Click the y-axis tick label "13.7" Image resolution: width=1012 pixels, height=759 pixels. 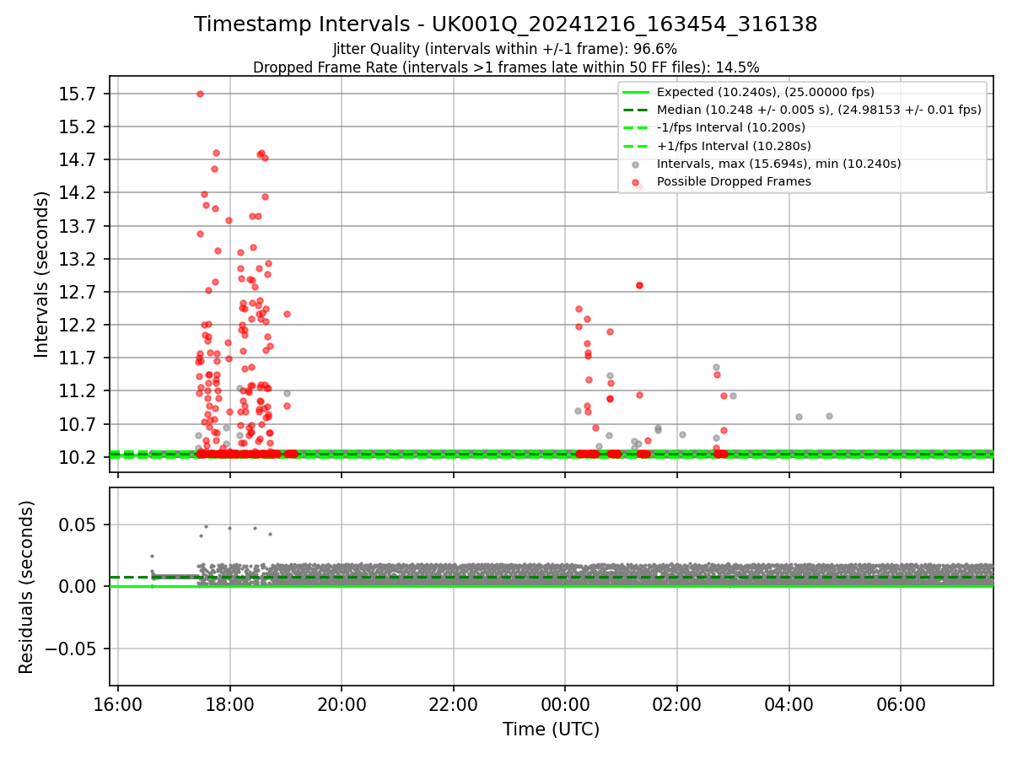pos(78,226)
